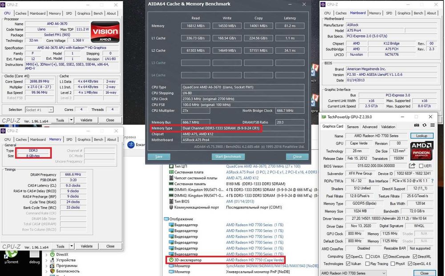Viewport: 445px width, 276px height.
Task: Switch to the Sensors tab in GPU-Z
Action: tap(352, 126)
